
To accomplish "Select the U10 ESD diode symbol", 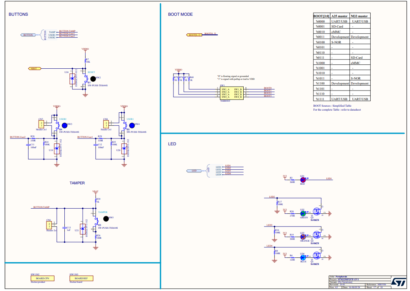I will (72, 79).
